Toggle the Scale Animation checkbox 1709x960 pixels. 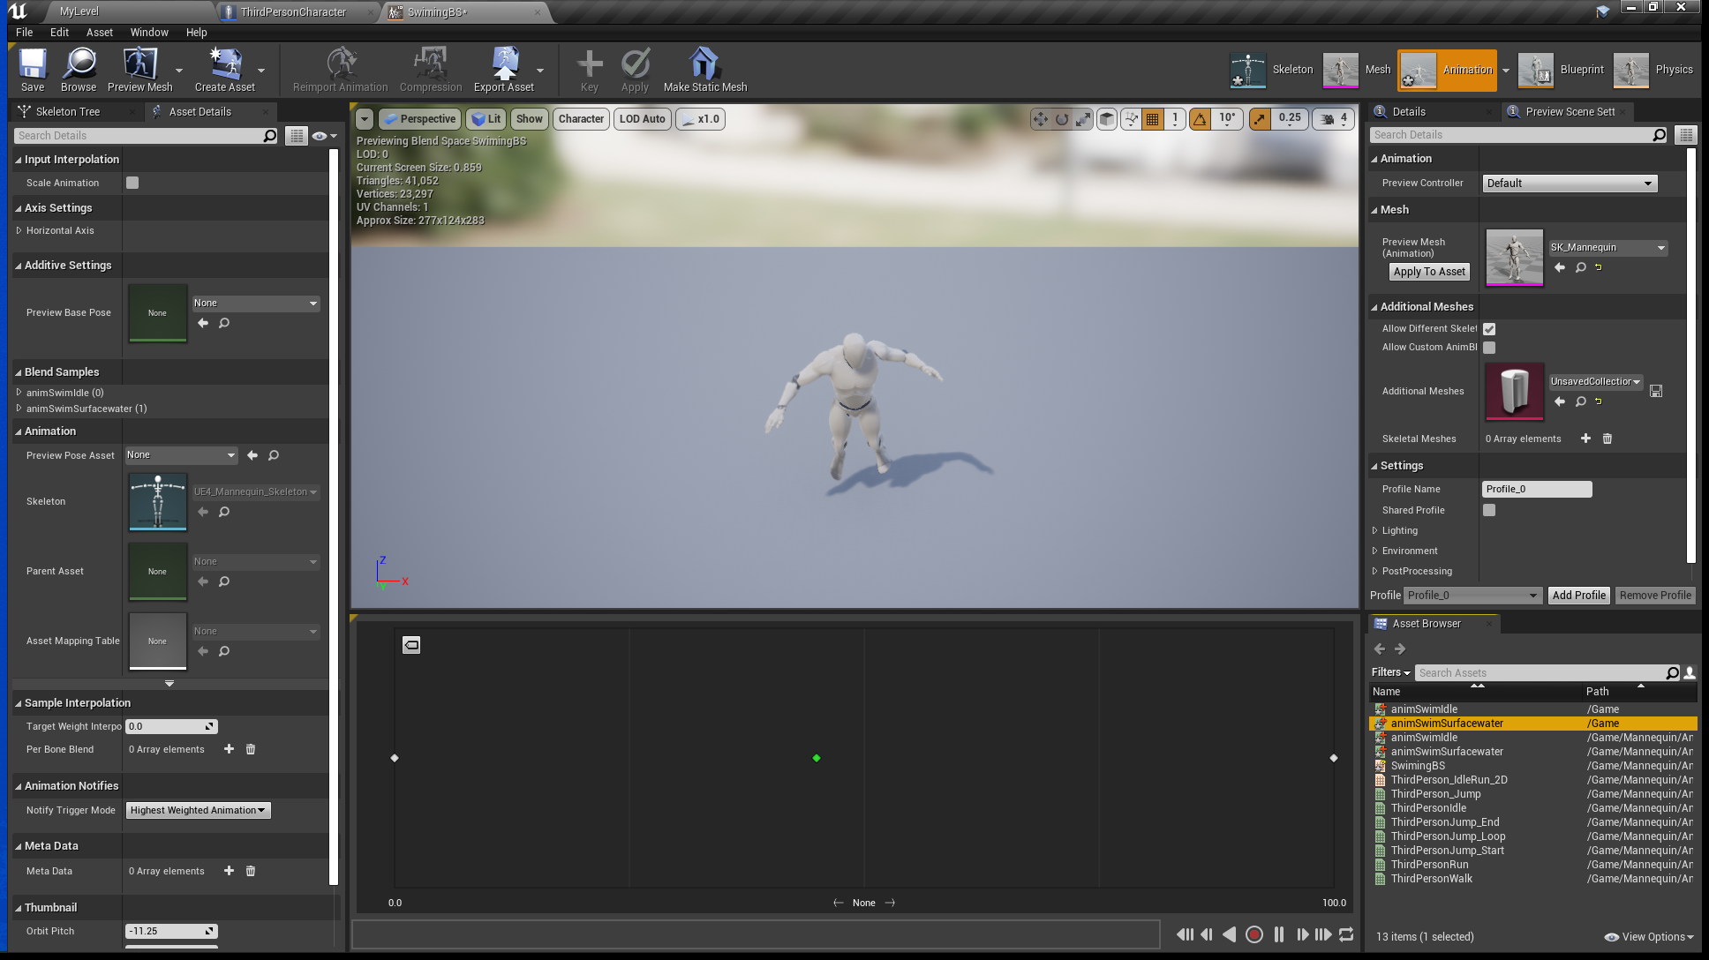[x=132, y=182]
